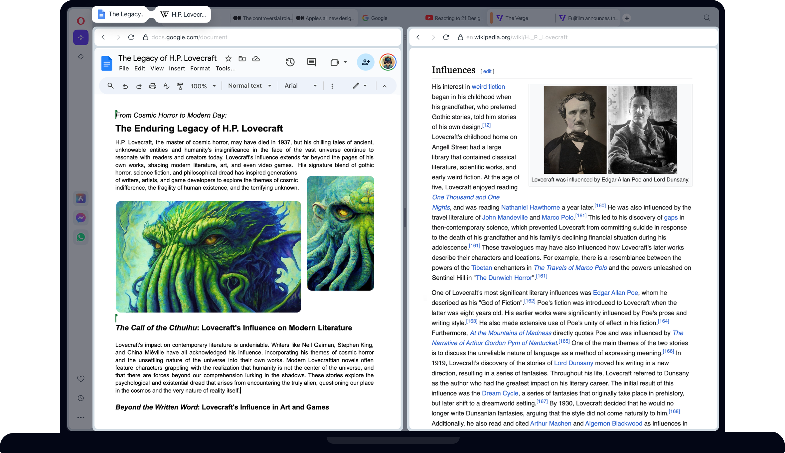Select the paint format tool
Screen dimensions: 785x453
click(180, 86)
